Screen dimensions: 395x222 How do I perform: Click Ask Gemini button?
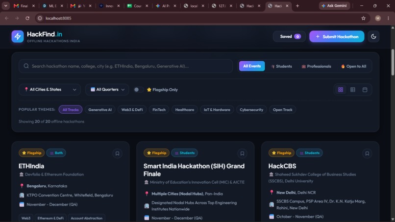[x=334, y=5]
